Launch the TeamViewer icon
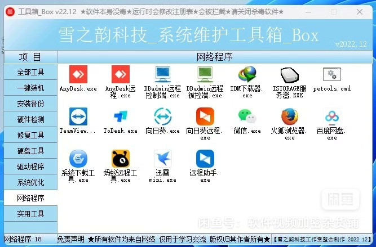 coord(78,116)
